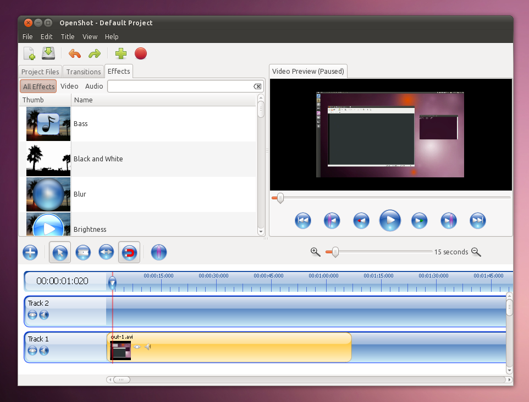Click the Name column header

[164, 100]
